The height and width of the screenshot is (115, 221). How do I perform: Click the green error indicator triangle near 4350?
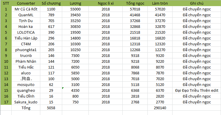(x=63, y=88)
